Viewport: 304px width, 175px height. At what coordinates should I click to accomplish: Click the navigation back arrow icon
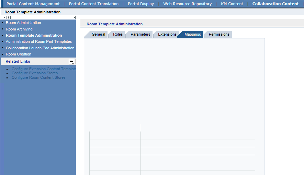(x=4, y=17)
